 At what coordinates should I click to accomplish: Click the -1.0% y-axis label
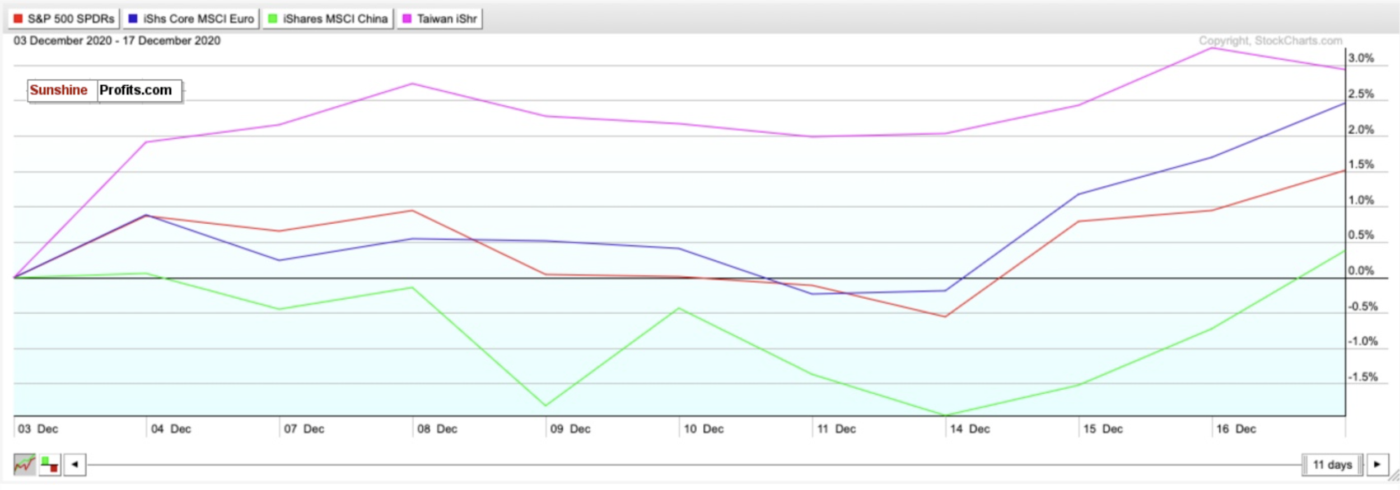coord(1362,341)
